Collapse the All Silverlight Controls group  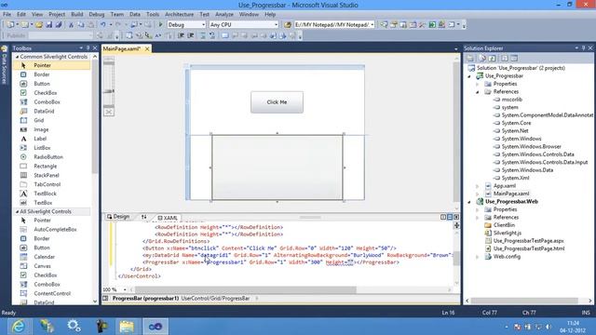tap(17, 211)
